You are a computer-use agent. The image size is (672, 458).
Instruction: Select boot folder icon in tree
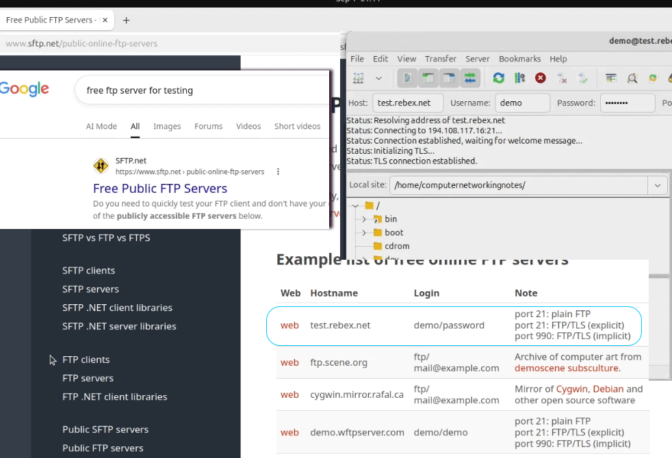[x=378, y=233]
